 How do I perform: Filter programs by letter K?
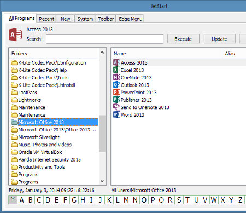coord(109,200)
